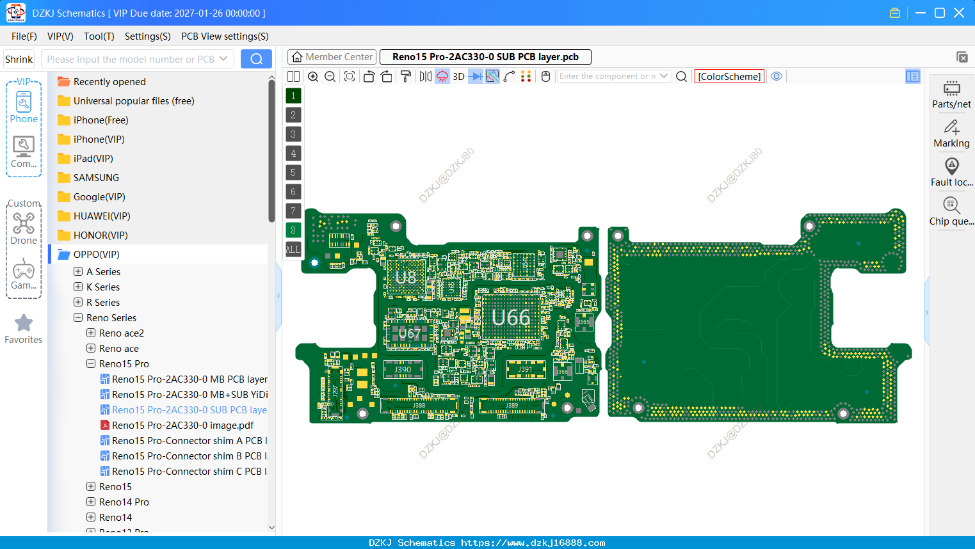Image resolution: width=975 pixels, height=549 pixels.
Task: Click the detach window icon at top right
Action: tap(962, 57)
